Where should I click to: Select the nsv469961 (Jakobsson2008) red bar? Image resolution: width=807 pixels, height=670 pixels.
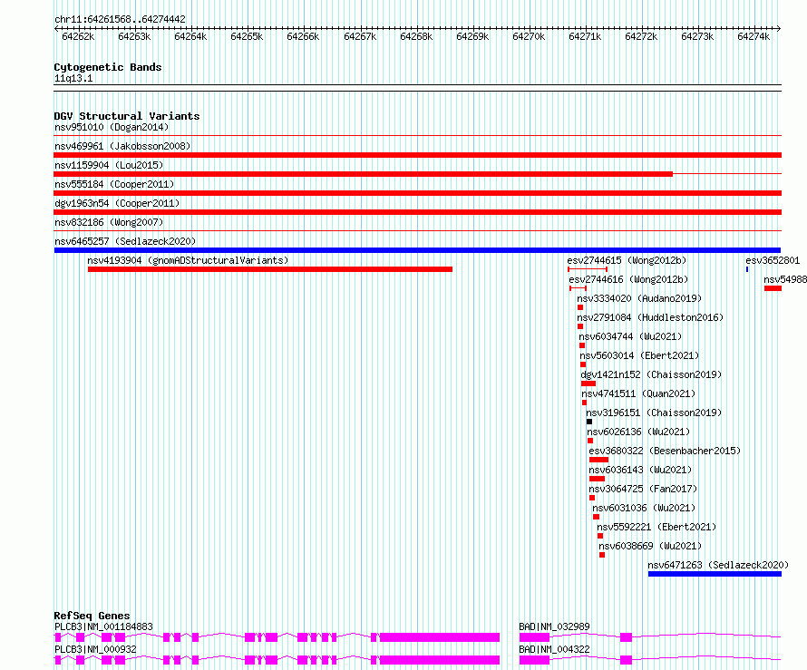click(x=417, y=155)
